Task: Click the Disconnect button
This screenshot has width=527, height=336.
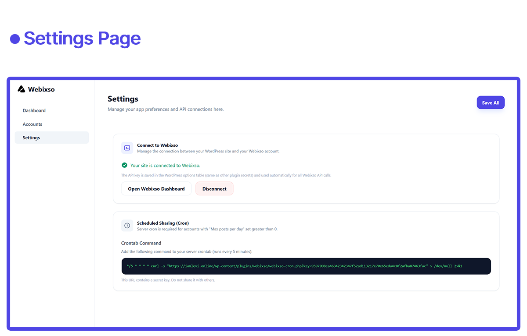Action: 214,189
